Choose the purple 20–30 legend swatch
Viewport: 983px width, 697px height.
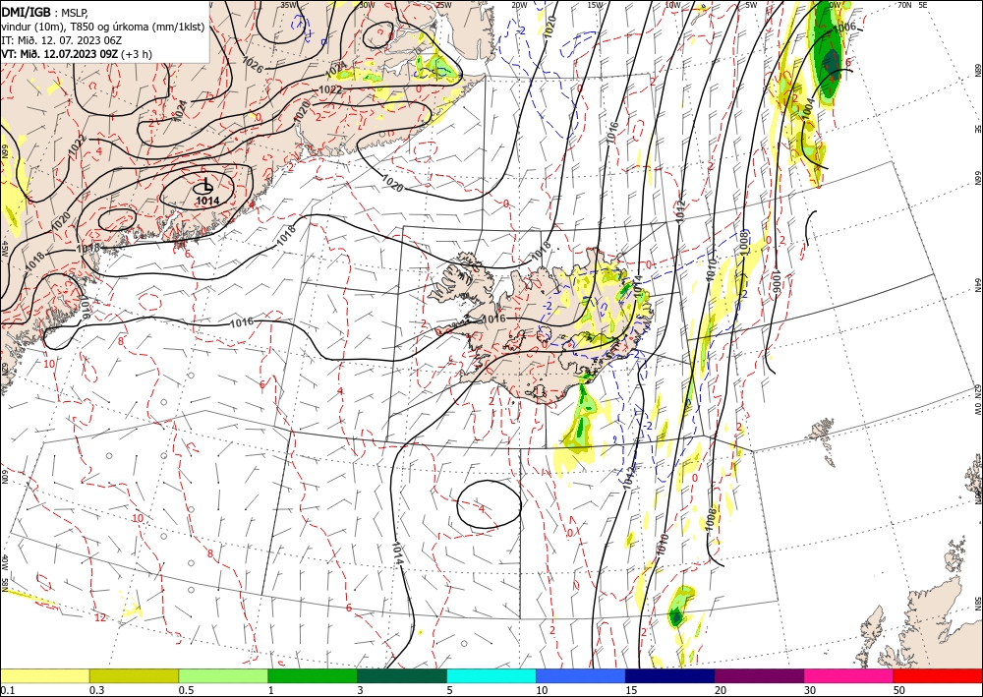[759, 675]
